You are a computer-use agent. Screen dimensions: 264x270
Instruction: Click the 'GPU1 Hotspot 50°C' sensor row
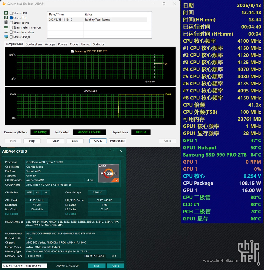click(x=222, y=148)
